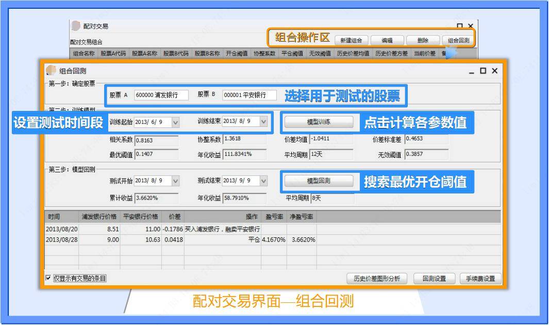
Task: Maximize the 组合回测 window
Action: (x=483, y=71)
